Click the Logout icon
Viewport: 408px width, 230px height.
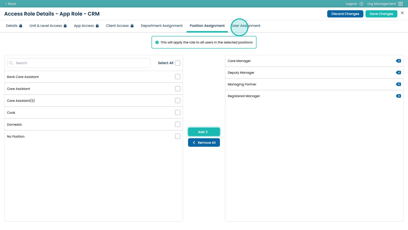[x=361, y=4]
